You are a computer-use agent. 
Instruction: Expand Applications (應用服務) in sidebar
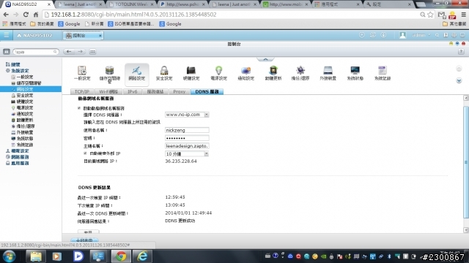click(18, 163)
